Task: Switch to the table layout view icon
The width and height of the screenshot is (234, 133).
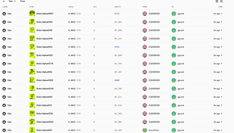Action: (217, 1)
